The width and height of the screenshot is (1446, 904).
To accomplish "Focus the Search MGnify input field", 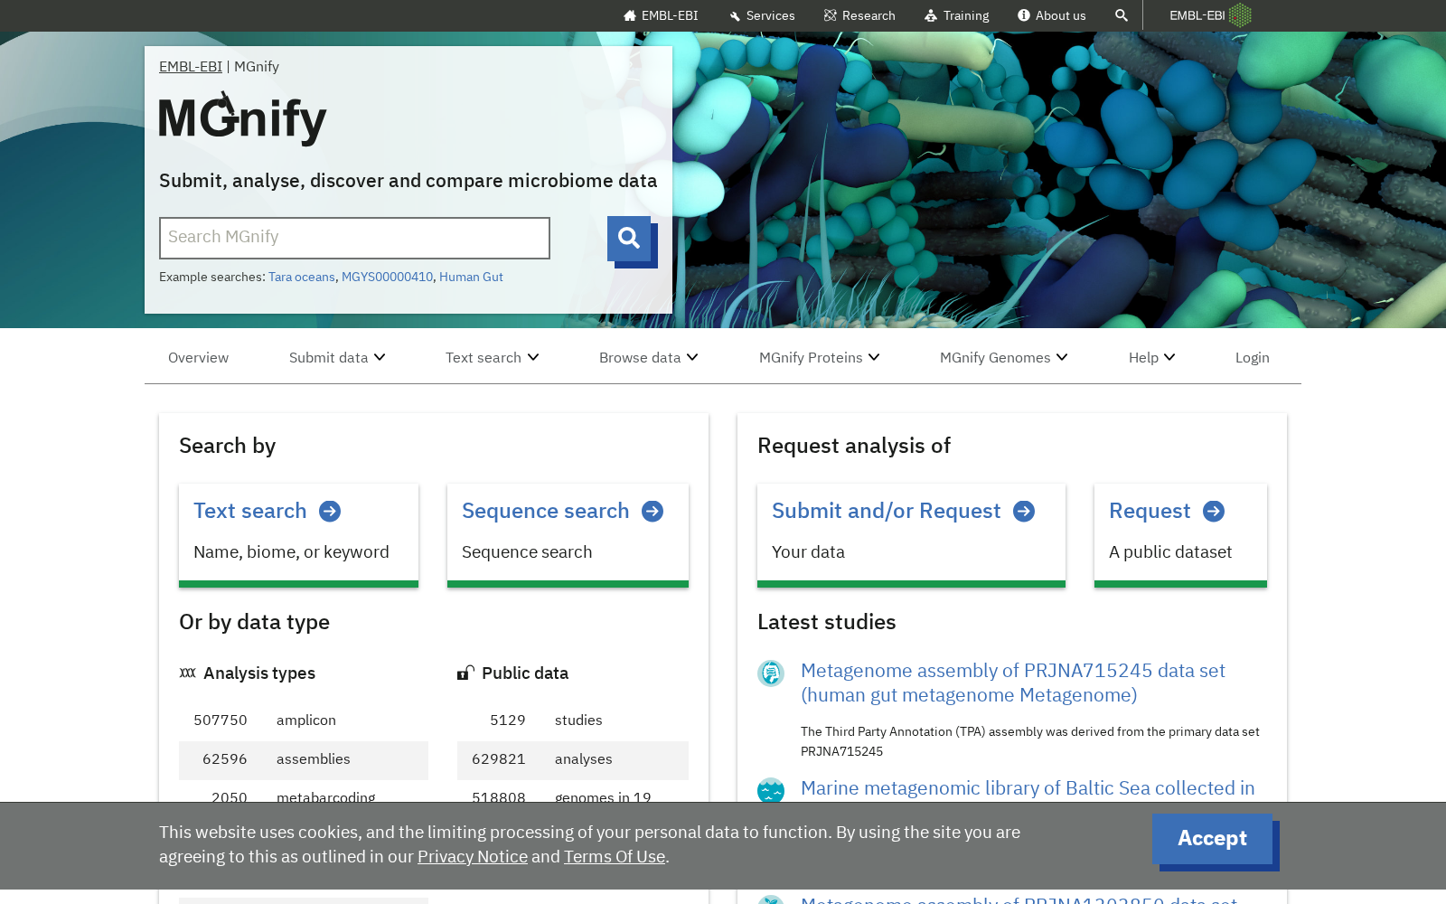I will click(x=354, y=238).
